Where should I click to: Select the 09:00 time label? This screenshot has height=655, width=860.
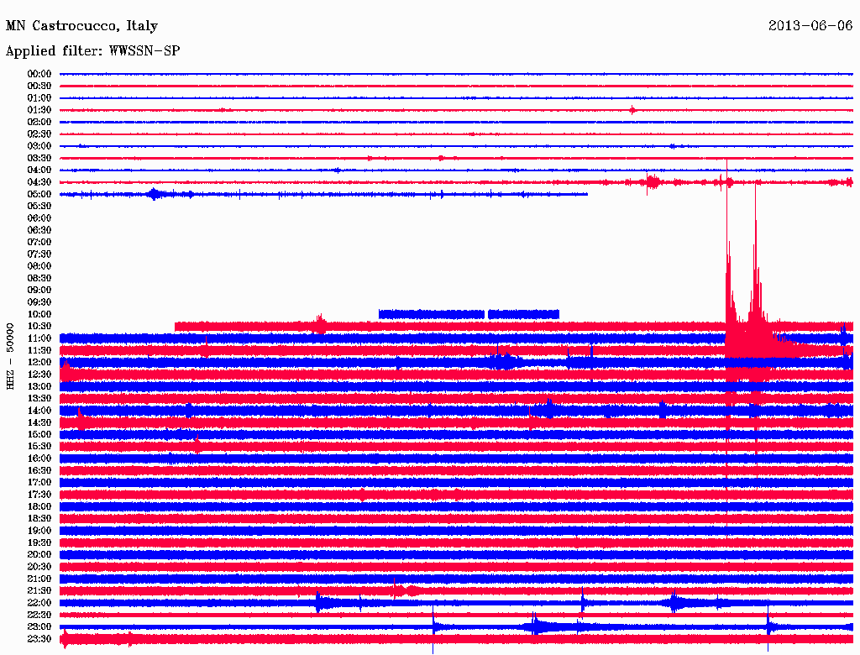[x=39, y=291]
